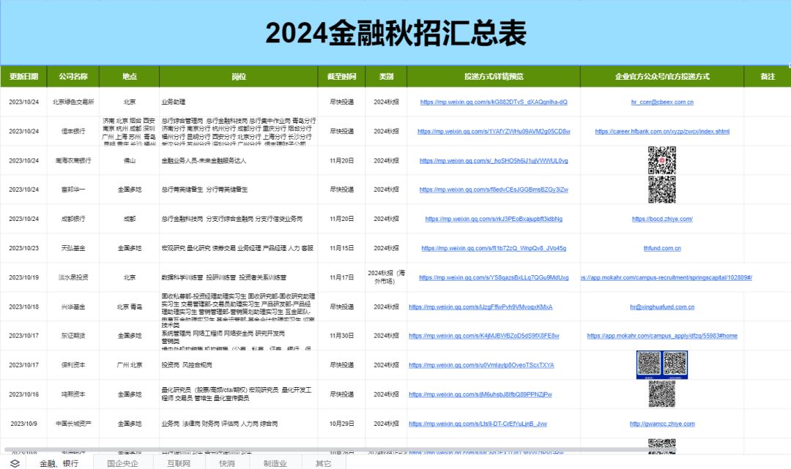Select the 岗位 column header
The width and height of the screenshot is (791, 469).
(239, 76)
